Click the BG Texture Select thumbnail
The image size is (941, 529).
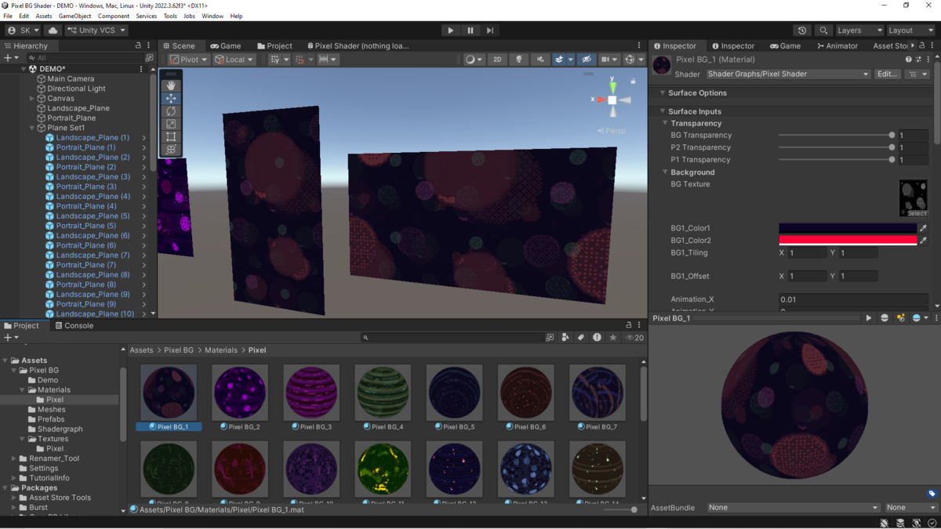point(914,198)
